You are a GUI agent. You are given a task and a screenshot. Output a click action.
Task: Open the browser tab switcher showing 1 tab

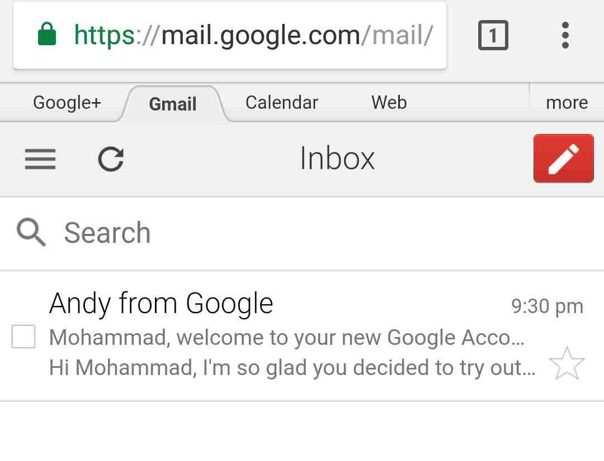pos(493,36)
